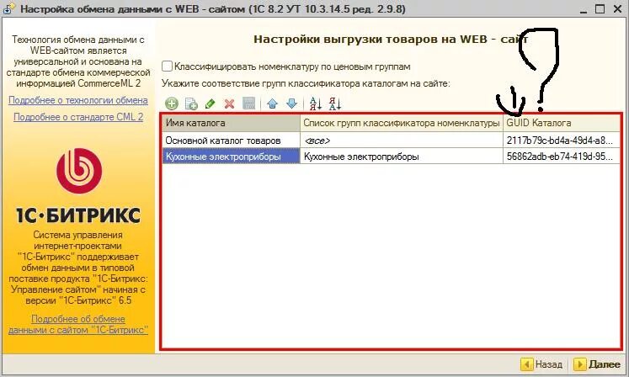The image size is (629, 377).
Task: Go back with the Назад button
Action: pos(542,364)
